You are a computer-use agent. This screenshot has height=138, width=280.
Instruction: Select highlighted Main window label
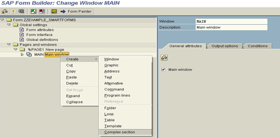point(57,54)
